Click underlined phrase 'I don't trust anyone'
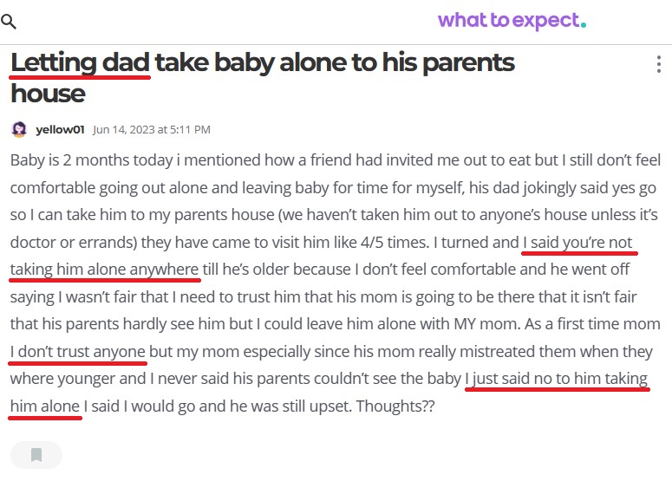The image size is (672, 481). coord(78,351)
